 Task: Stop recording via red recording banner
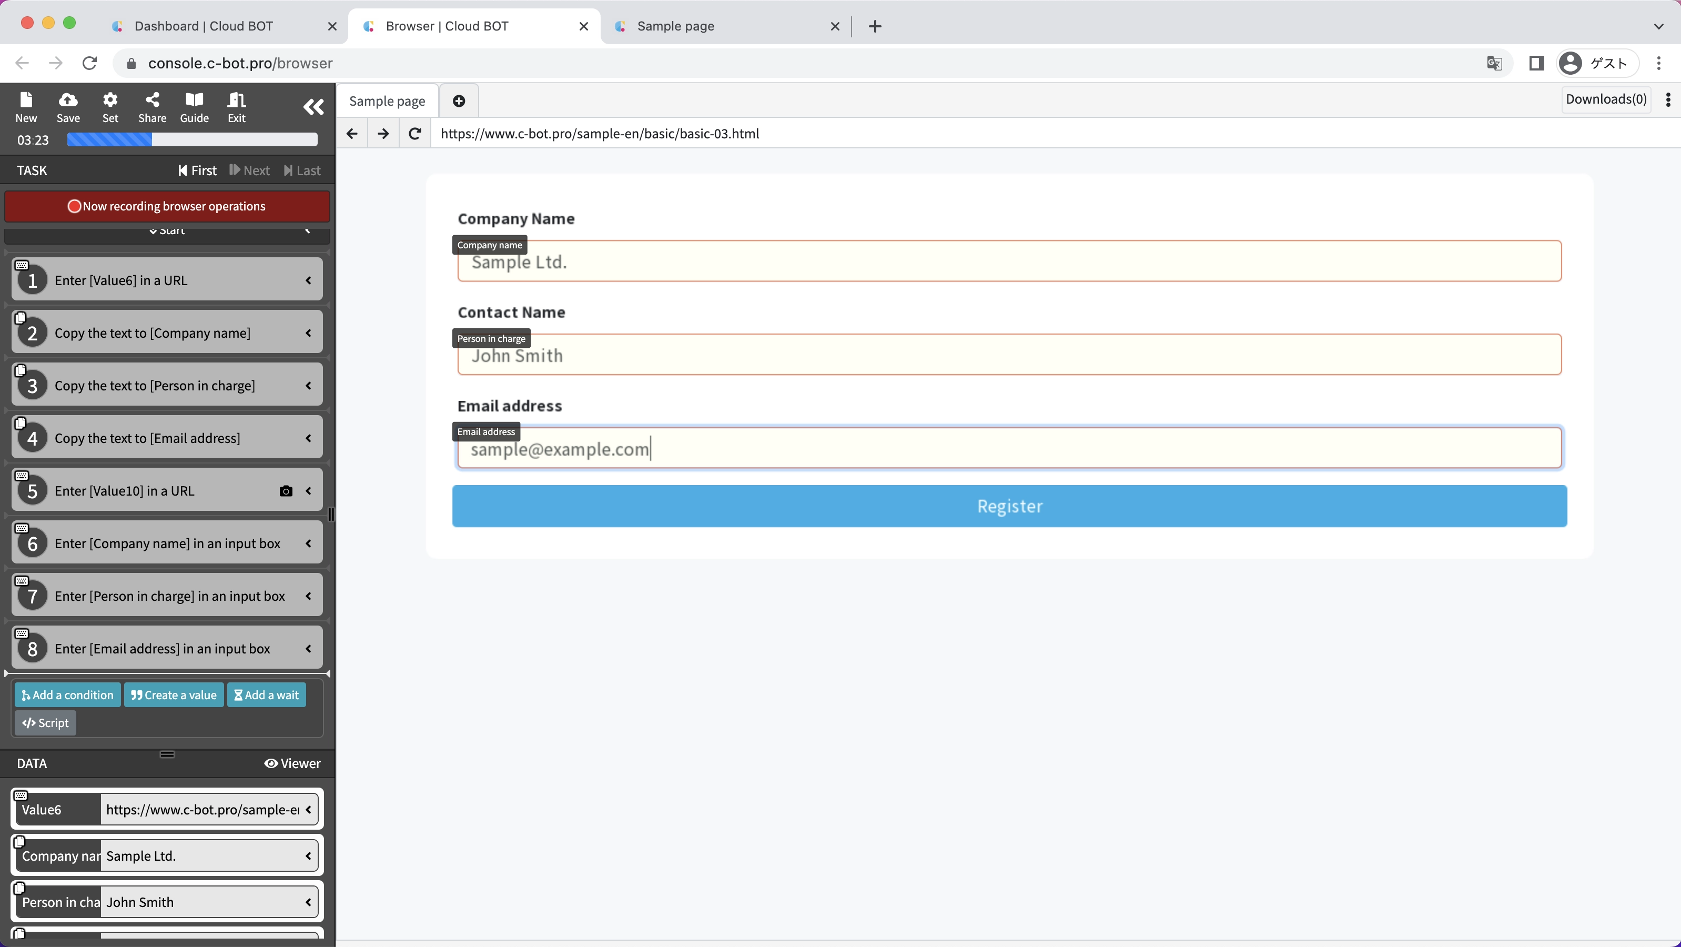pyautogui.click(x=167, y=206)
